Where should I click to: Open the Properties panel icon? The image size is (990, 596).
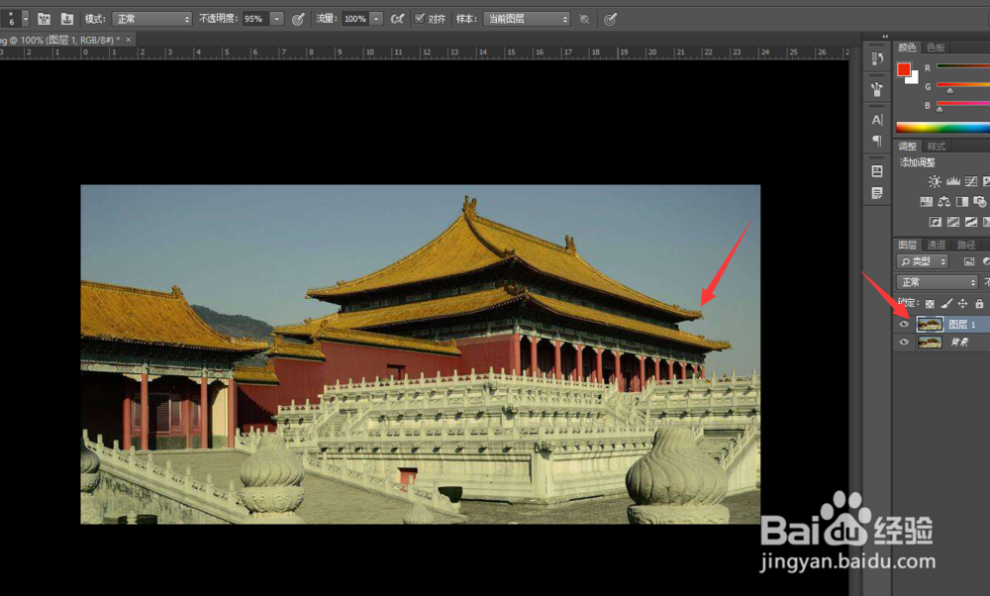877,171
